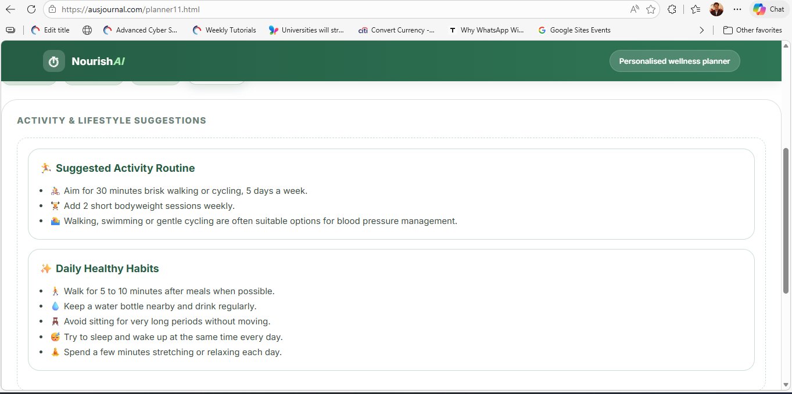The image size is (792, 394).
Task: Click the globe icon on the favorites bar
Action: pos(87,30)
